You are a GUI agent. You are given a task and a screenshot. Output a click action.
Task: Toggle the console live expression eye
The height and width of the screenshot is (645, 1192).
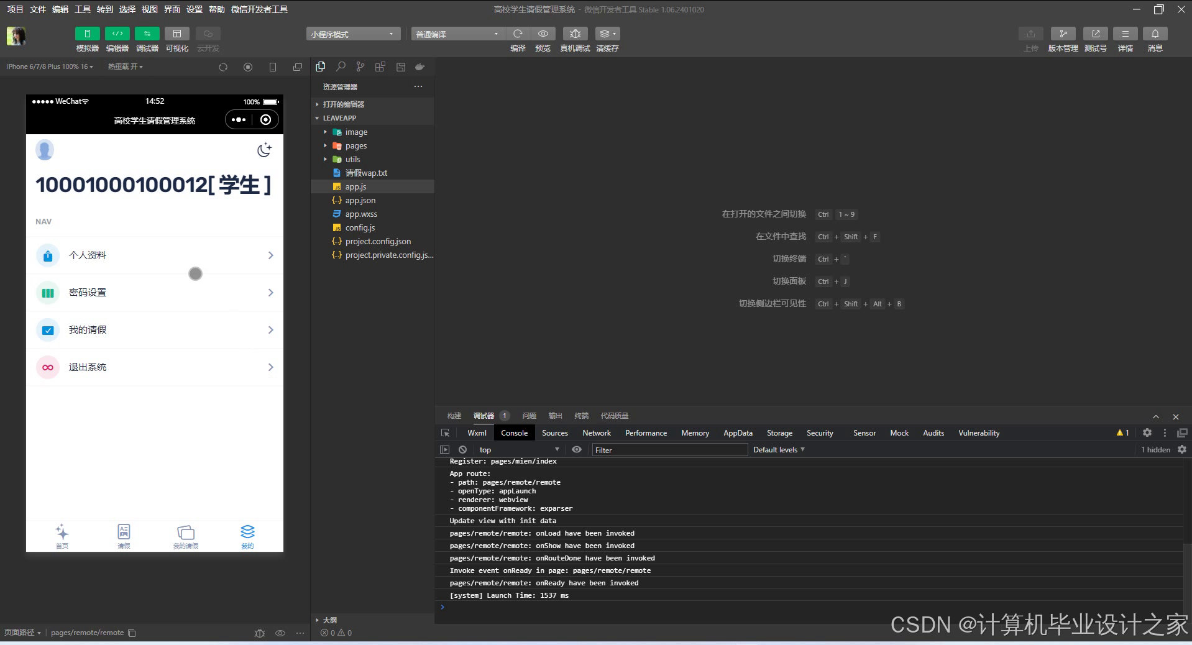coord(577,450)
